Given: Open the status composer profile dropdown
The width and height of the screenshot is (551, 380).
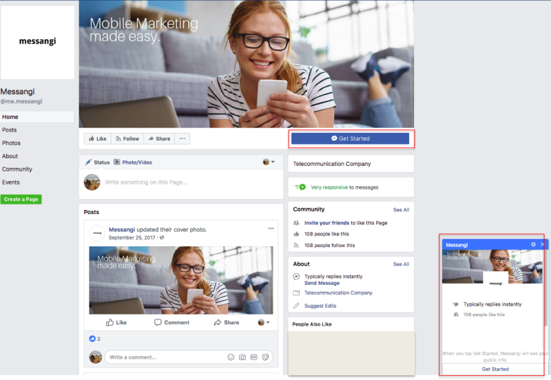Looking at the screenshot, I should [269, 162].
